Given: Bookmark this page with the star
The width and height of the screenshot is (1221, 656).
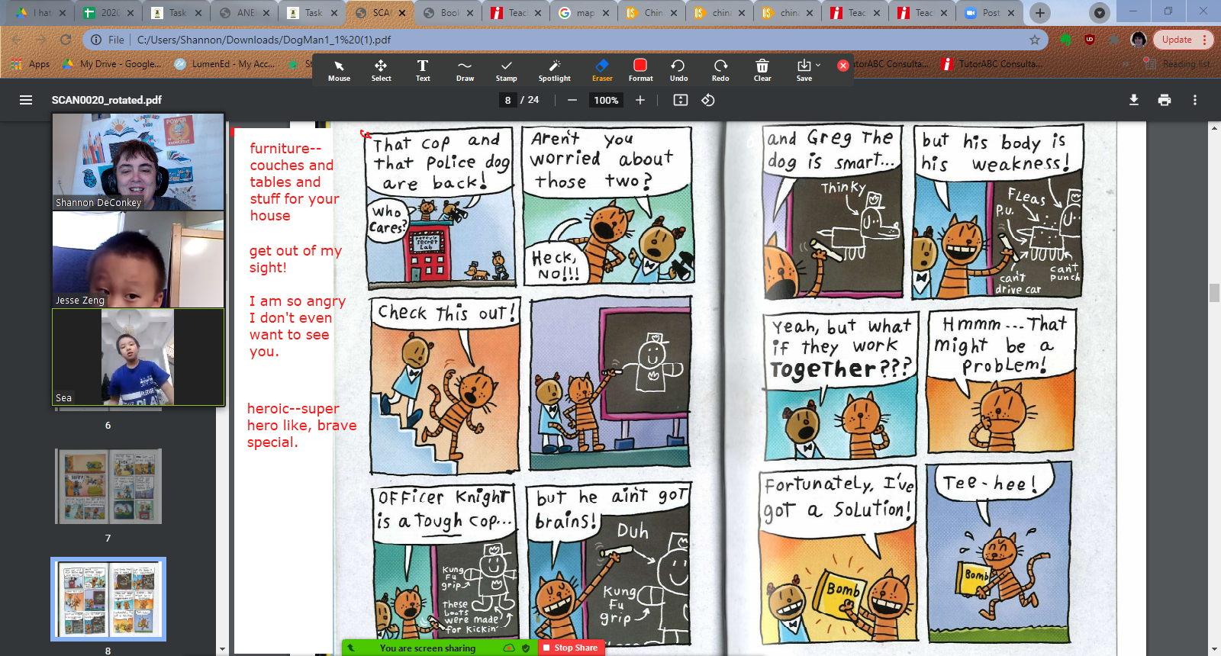Looking at the screenshot, I should pyautogui.click(x=1035, y=40).
